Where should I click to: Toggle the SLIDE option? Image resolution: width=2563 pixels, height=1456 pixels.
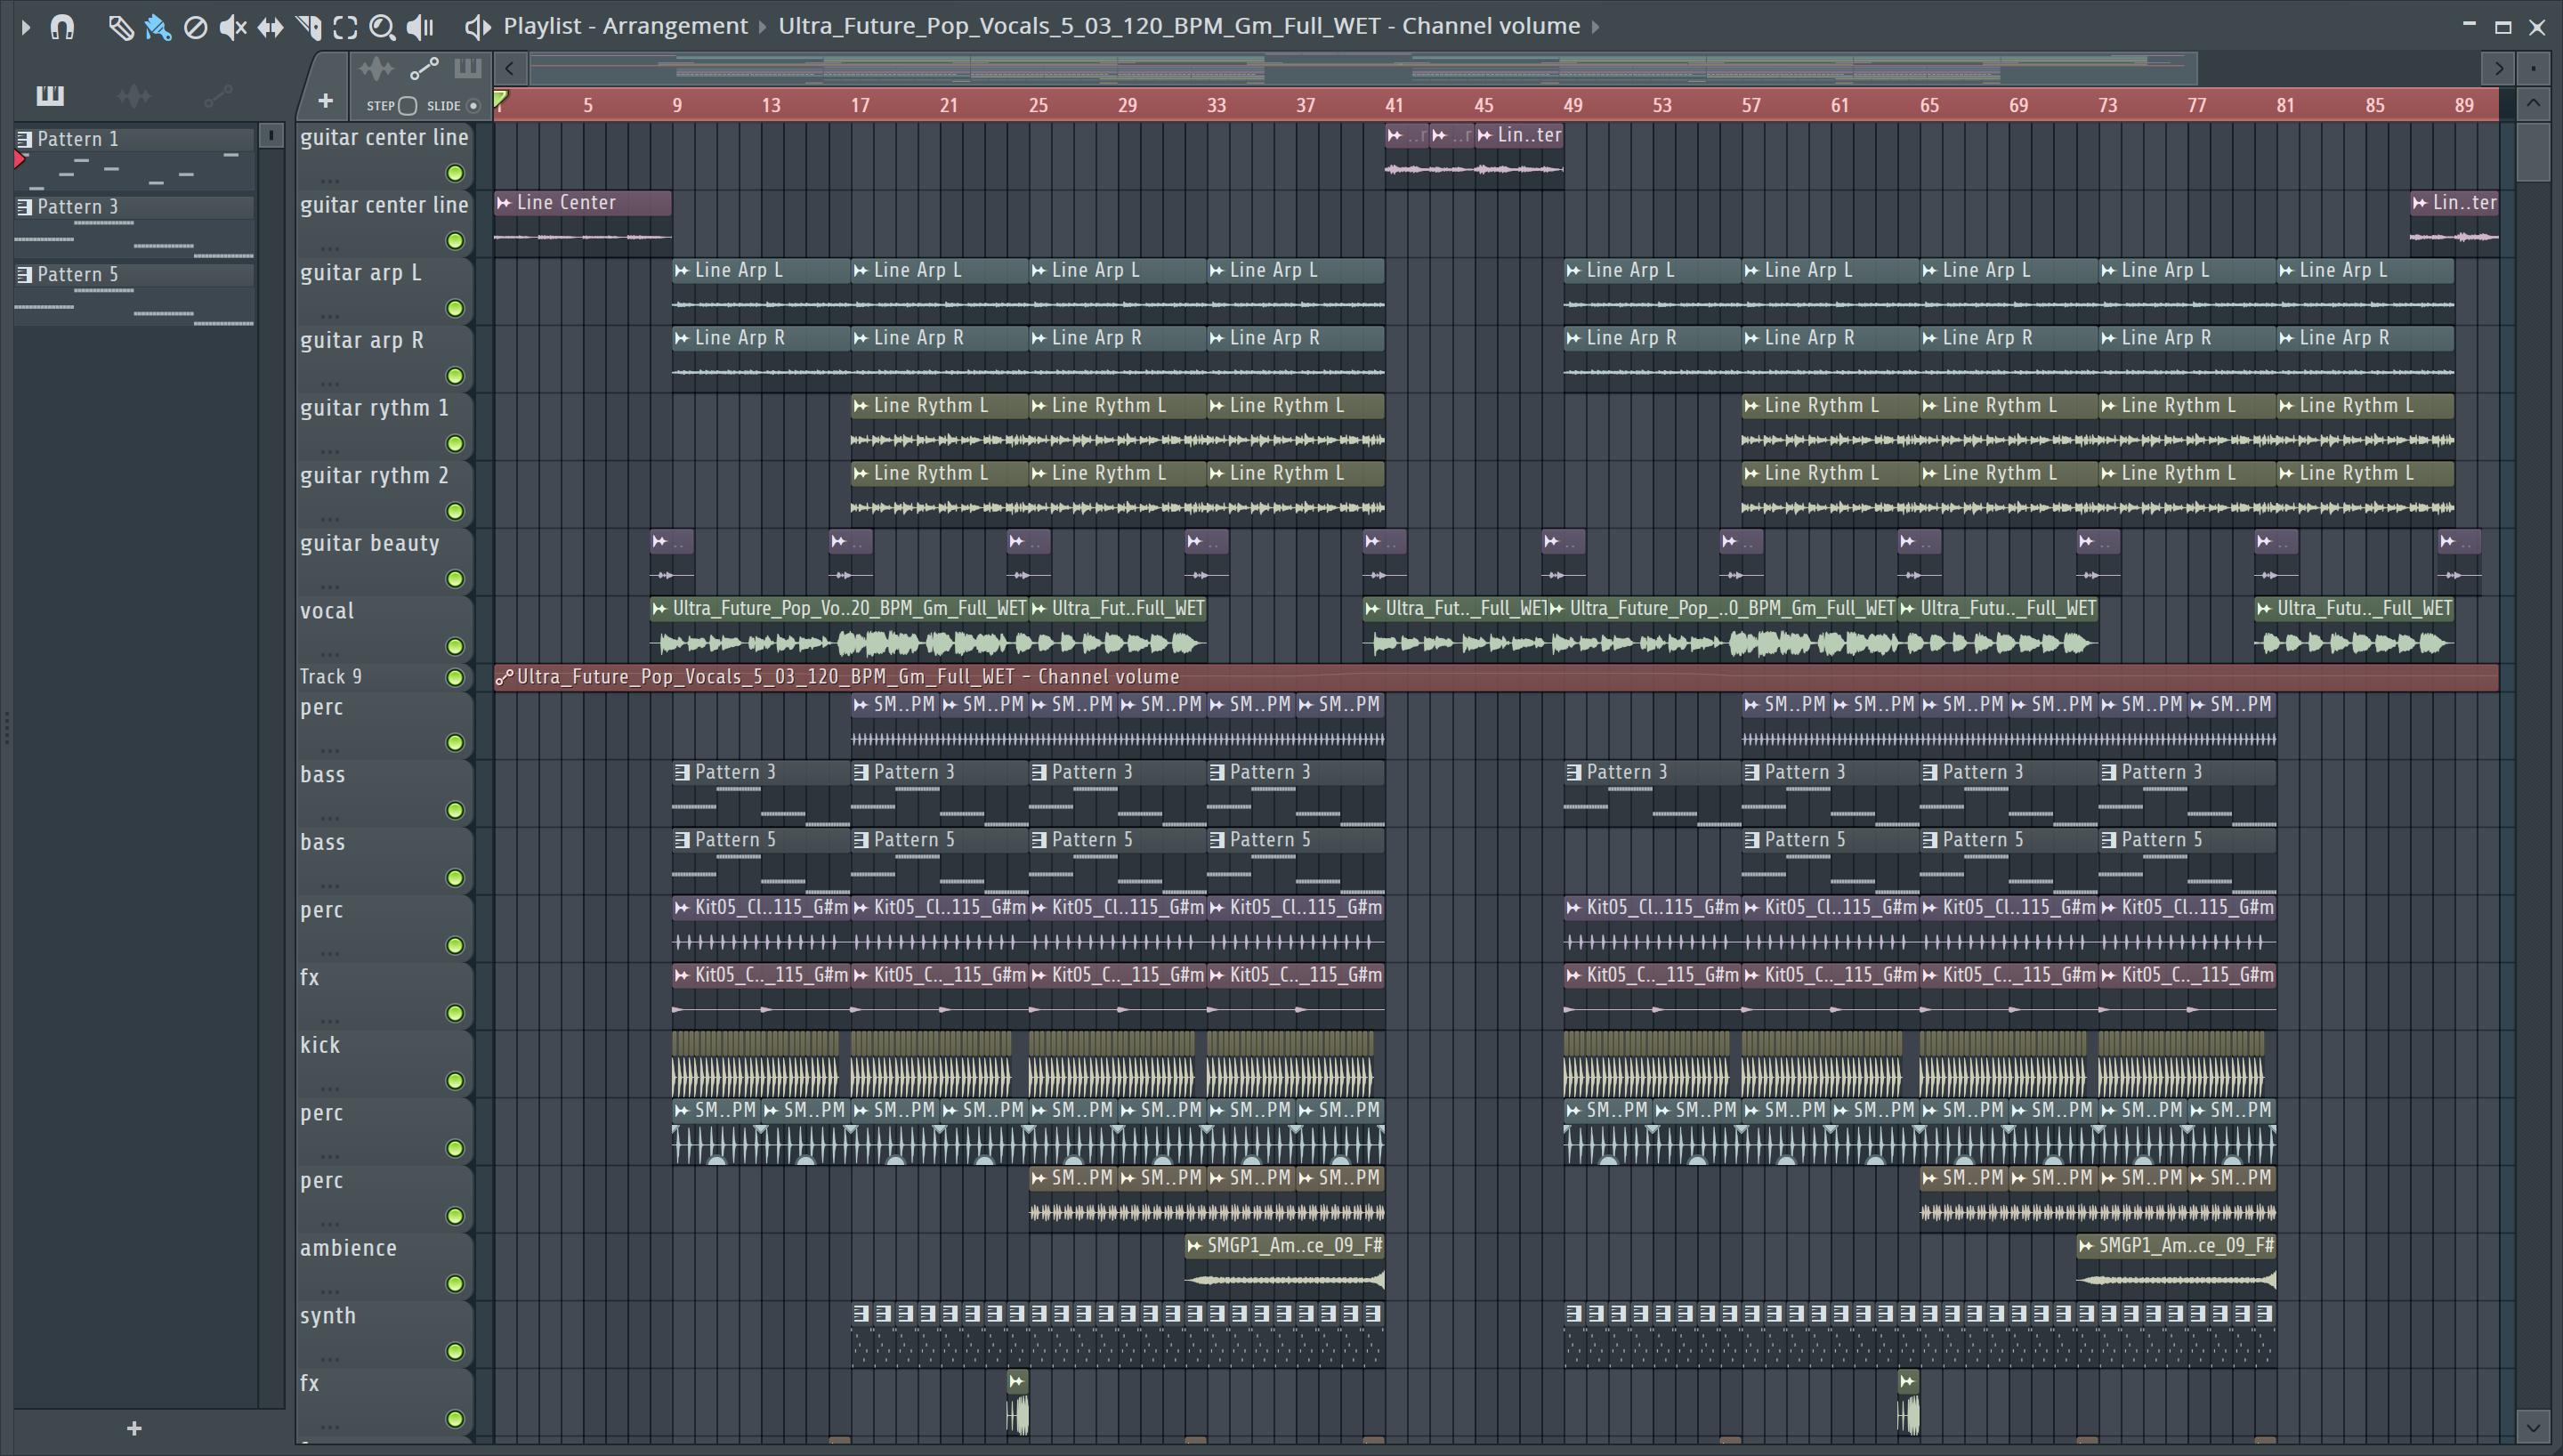(x=473, y=105)
